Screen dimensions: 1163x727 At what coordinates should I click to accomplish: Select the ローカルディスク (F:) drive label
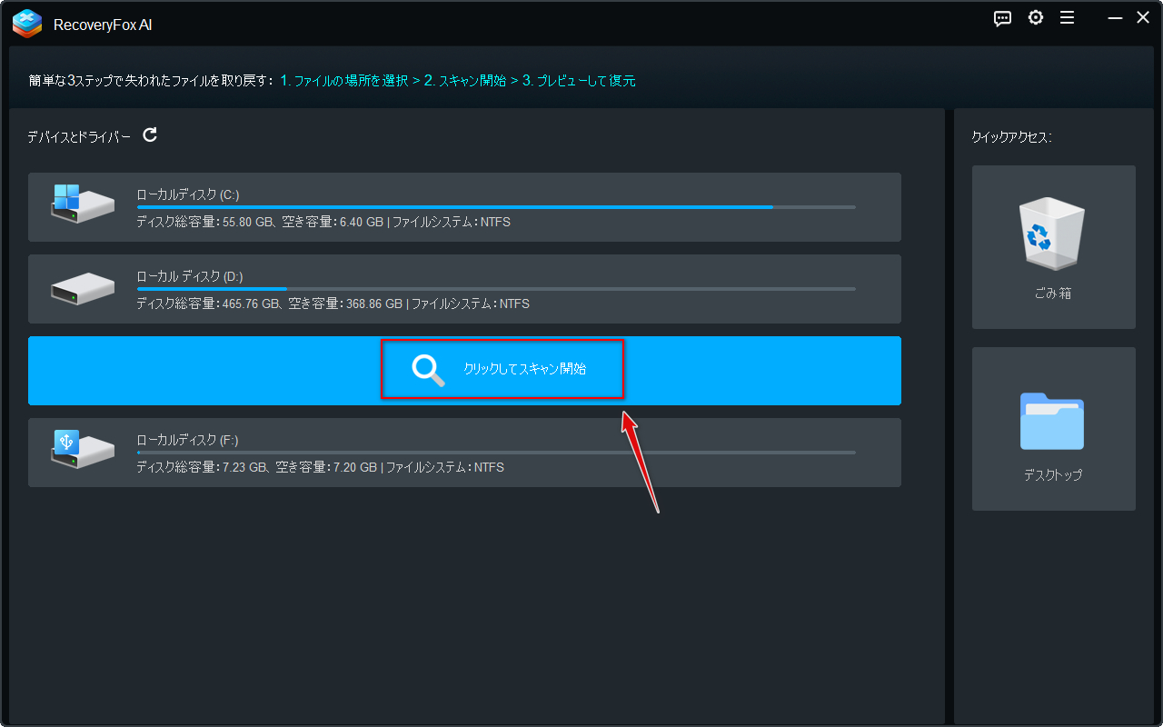[x=187, y=440]
